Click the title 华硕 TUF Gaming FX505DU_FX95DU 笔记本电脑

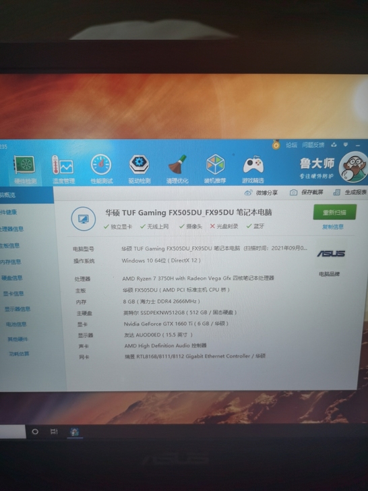point(189,212)
